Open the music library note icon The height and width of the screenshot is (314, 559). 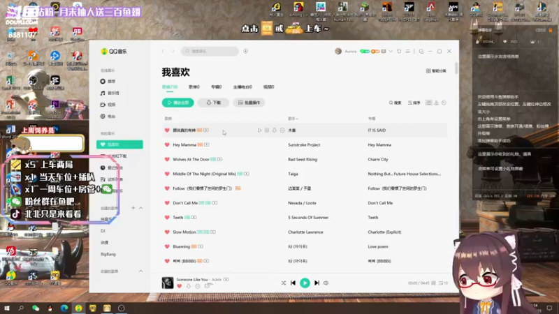coord(103,94)
